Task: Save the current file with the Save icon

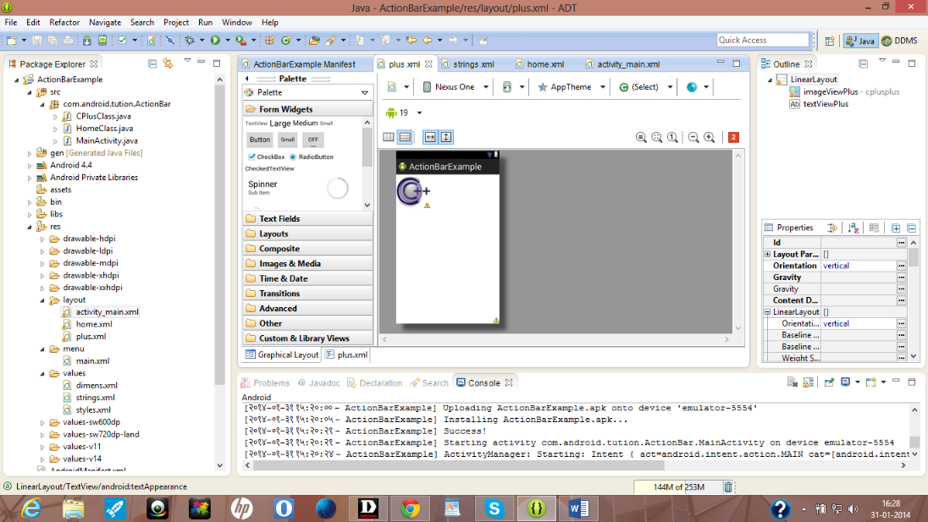Action: (x=36, y=41)
